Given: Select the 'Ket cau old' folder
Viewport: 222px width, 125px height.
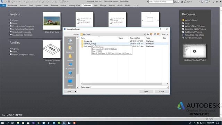Looking at the screenshot, I should pyautogui.click(x=88, y=41).
